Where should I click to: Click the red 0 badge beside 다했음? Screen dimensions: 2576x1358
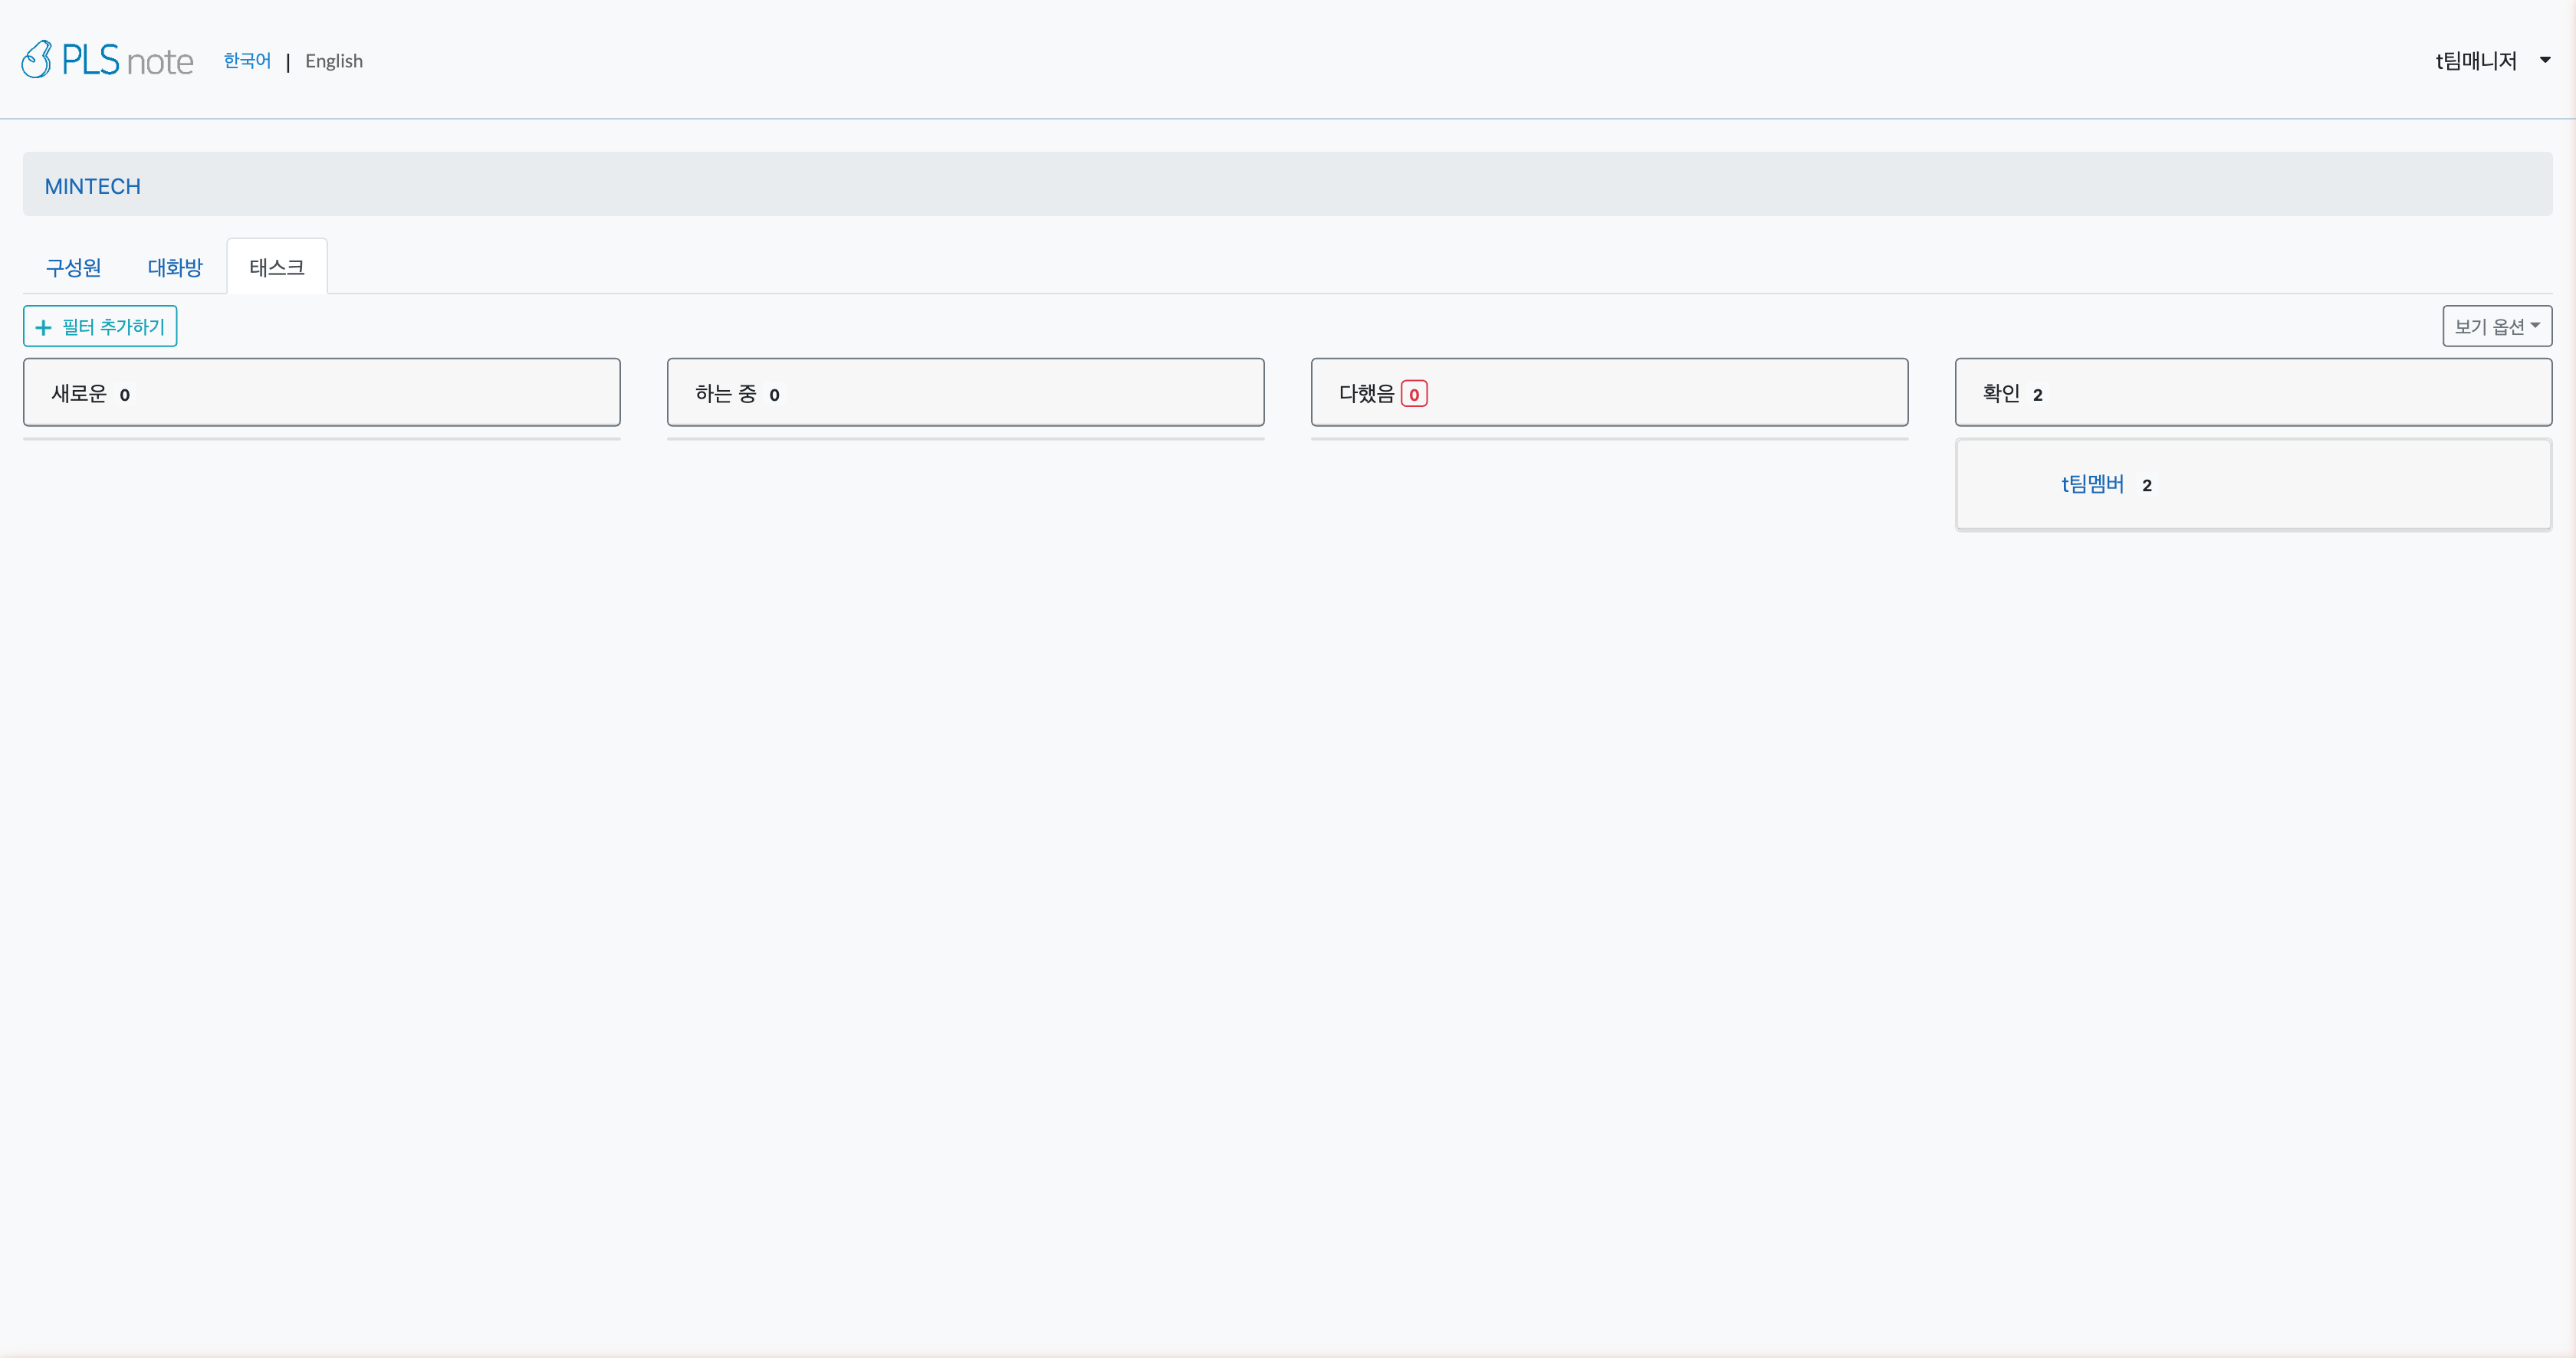click(x=1414, y=395)
